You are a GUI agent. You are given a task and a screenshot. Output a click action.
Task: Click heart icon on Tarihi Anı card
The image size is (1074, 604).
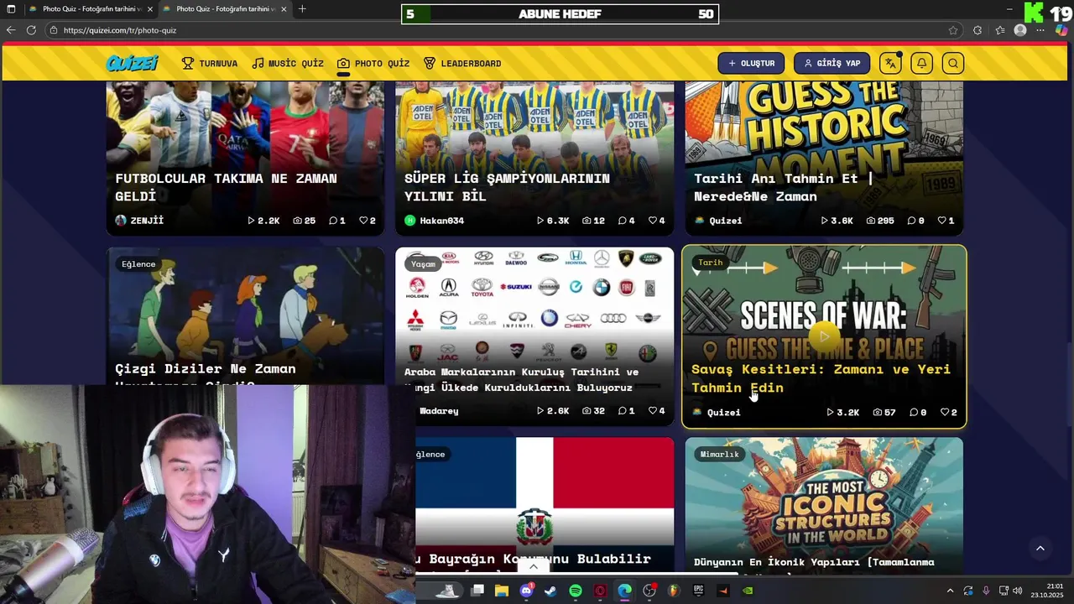click(941, 221)
